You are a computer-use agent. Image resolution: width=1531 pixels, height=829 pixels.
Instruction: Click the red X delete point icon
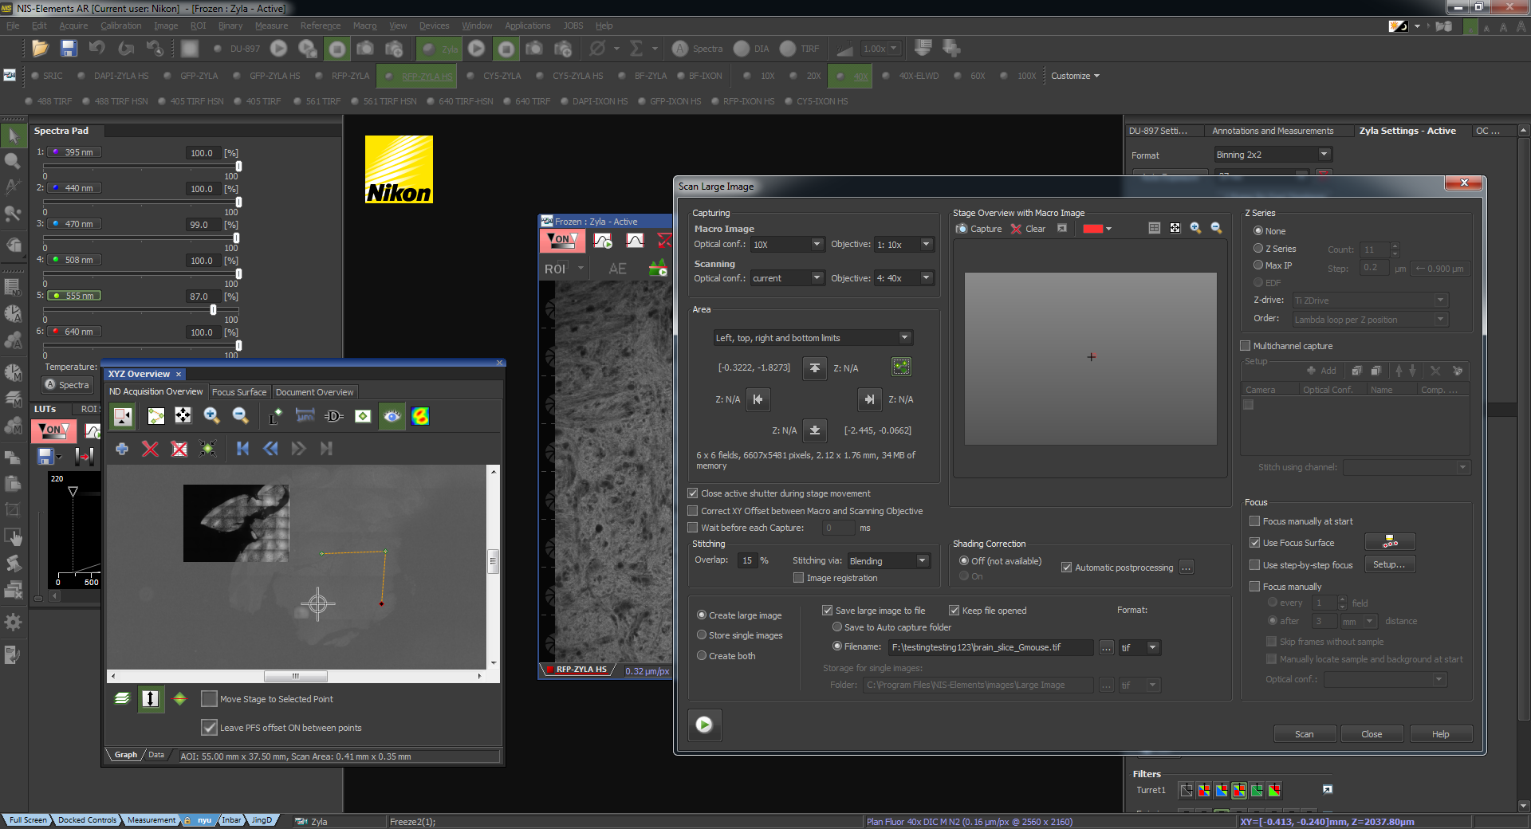pos(150,449)
